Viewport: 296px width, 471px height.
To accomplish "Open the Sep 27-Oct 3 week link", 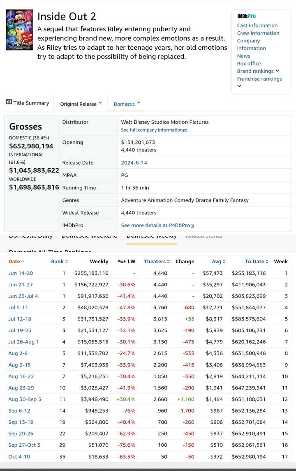I will point(24,445).
